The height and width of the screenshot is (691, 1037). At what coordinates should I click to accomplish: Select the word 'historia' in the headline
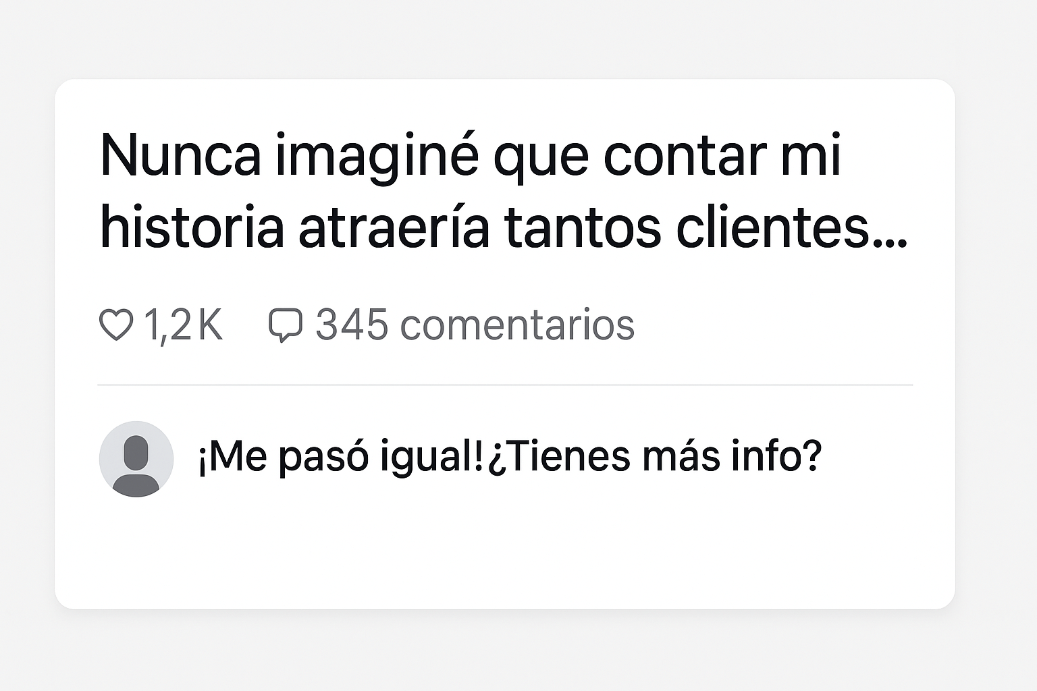click(x=192, y=227)
